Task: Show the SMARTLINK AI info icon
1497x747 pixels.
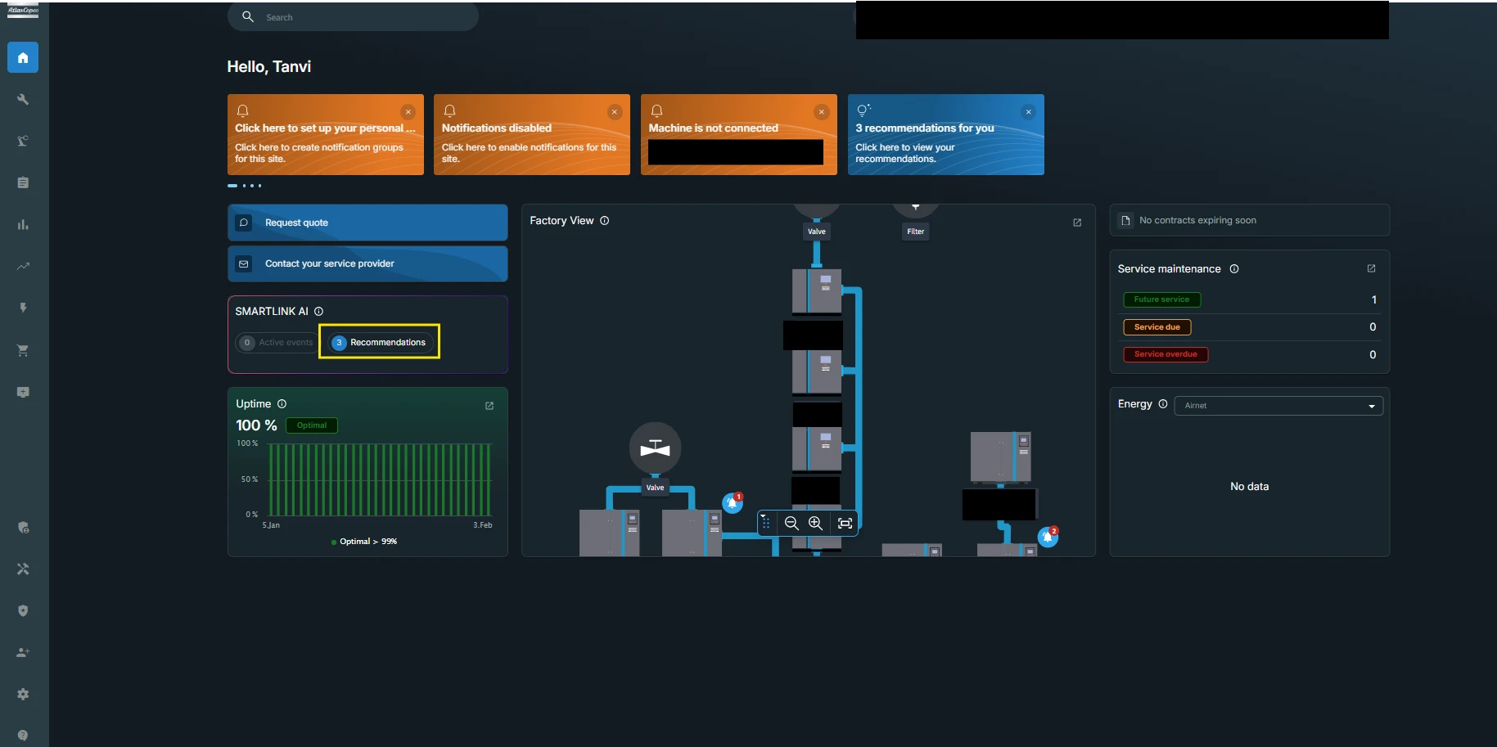Action: (319, 312)
